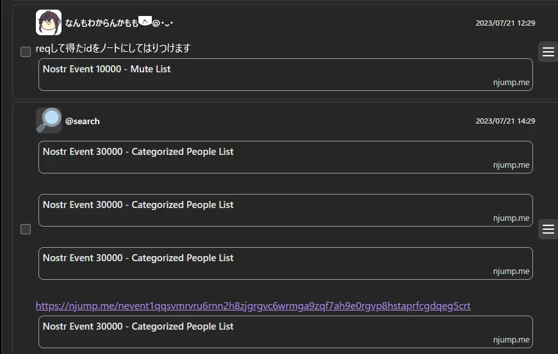Open the first Categorized People List card under @search
This screenshot has width=558, height=354.
[x=285, y=157]
